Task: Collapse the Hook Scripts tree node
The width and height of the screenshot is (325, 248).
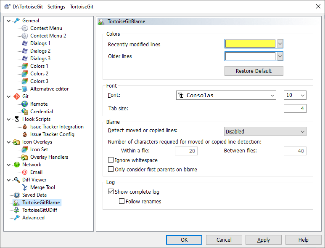Action: pyautogui.click(x=9, y=119)
